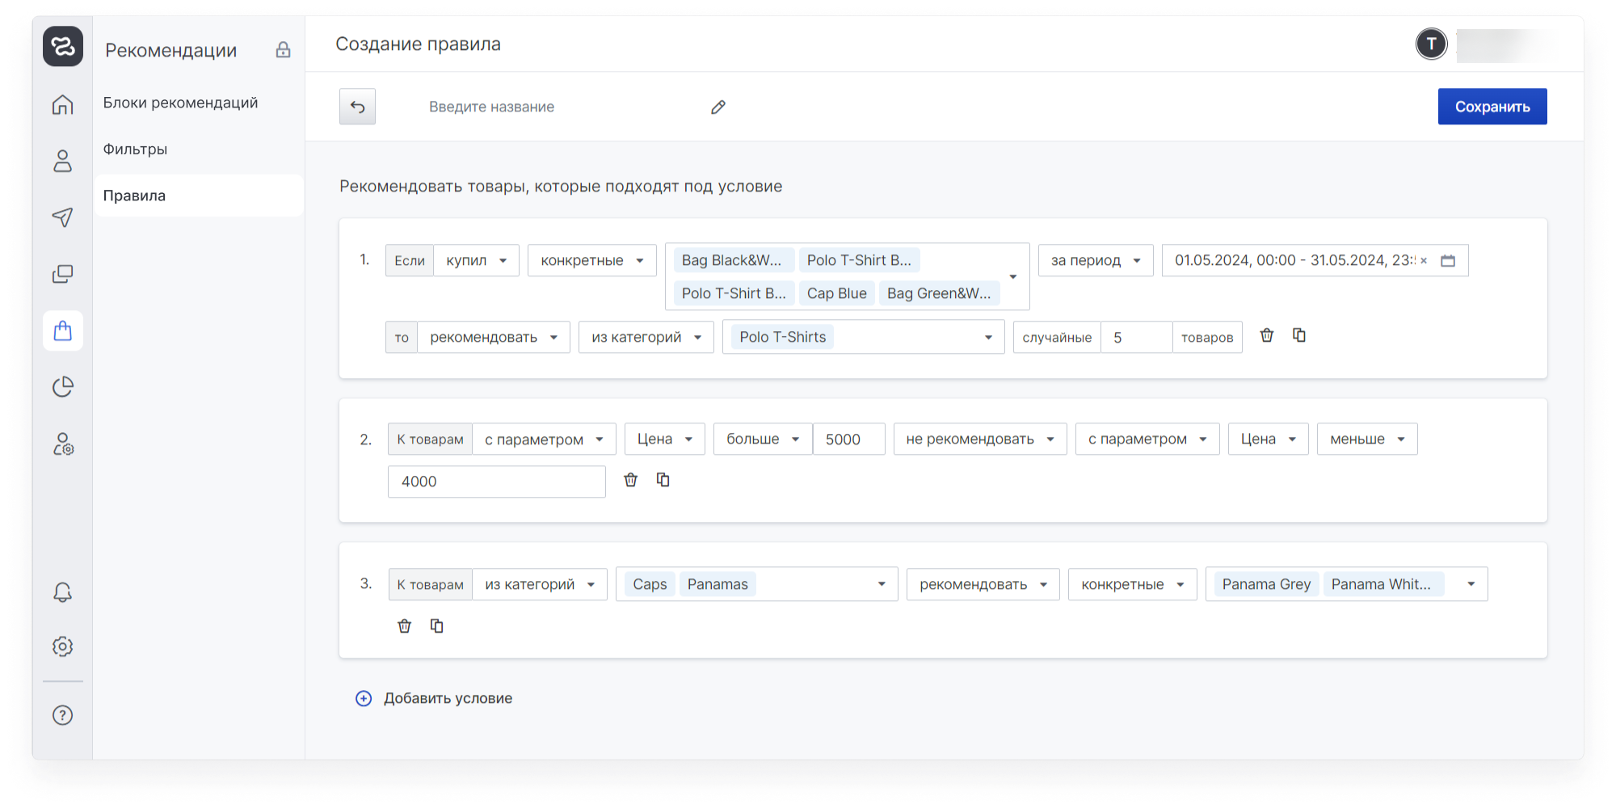Open 'Фильтры' menu item

tap(135, 149)
